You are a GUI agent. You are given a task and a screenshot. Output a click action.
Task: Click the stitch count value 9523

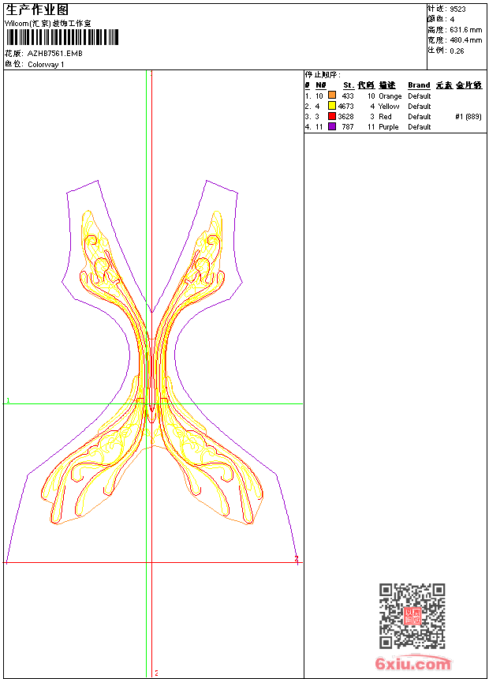[457, 9]
